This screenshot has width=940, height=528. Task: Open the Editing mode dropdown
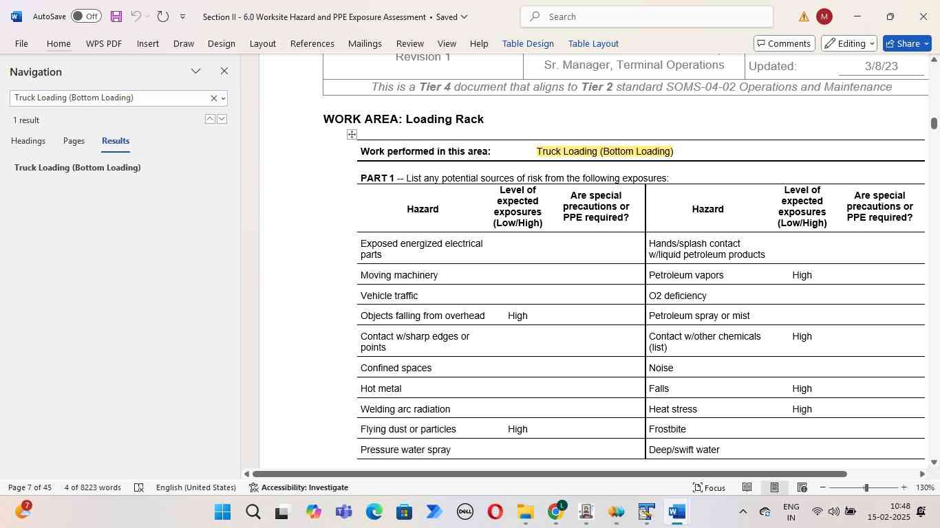[849, 43]
